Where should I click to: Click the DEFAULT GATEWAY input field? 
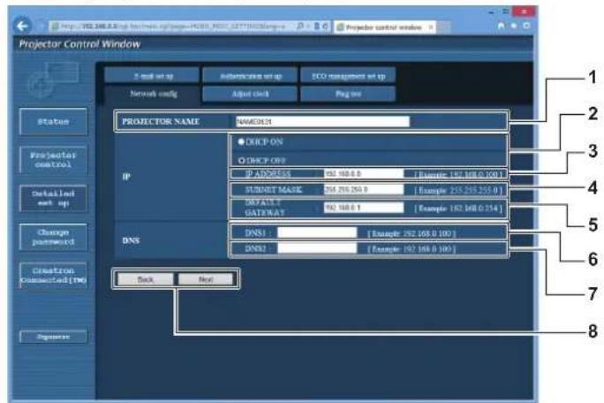pos(363,208)
